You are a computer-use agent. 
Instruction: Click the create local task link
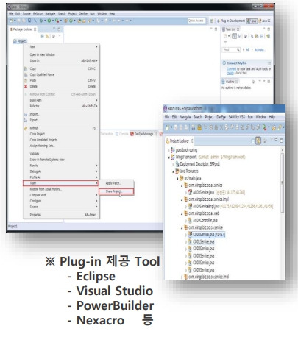(230, 73)
